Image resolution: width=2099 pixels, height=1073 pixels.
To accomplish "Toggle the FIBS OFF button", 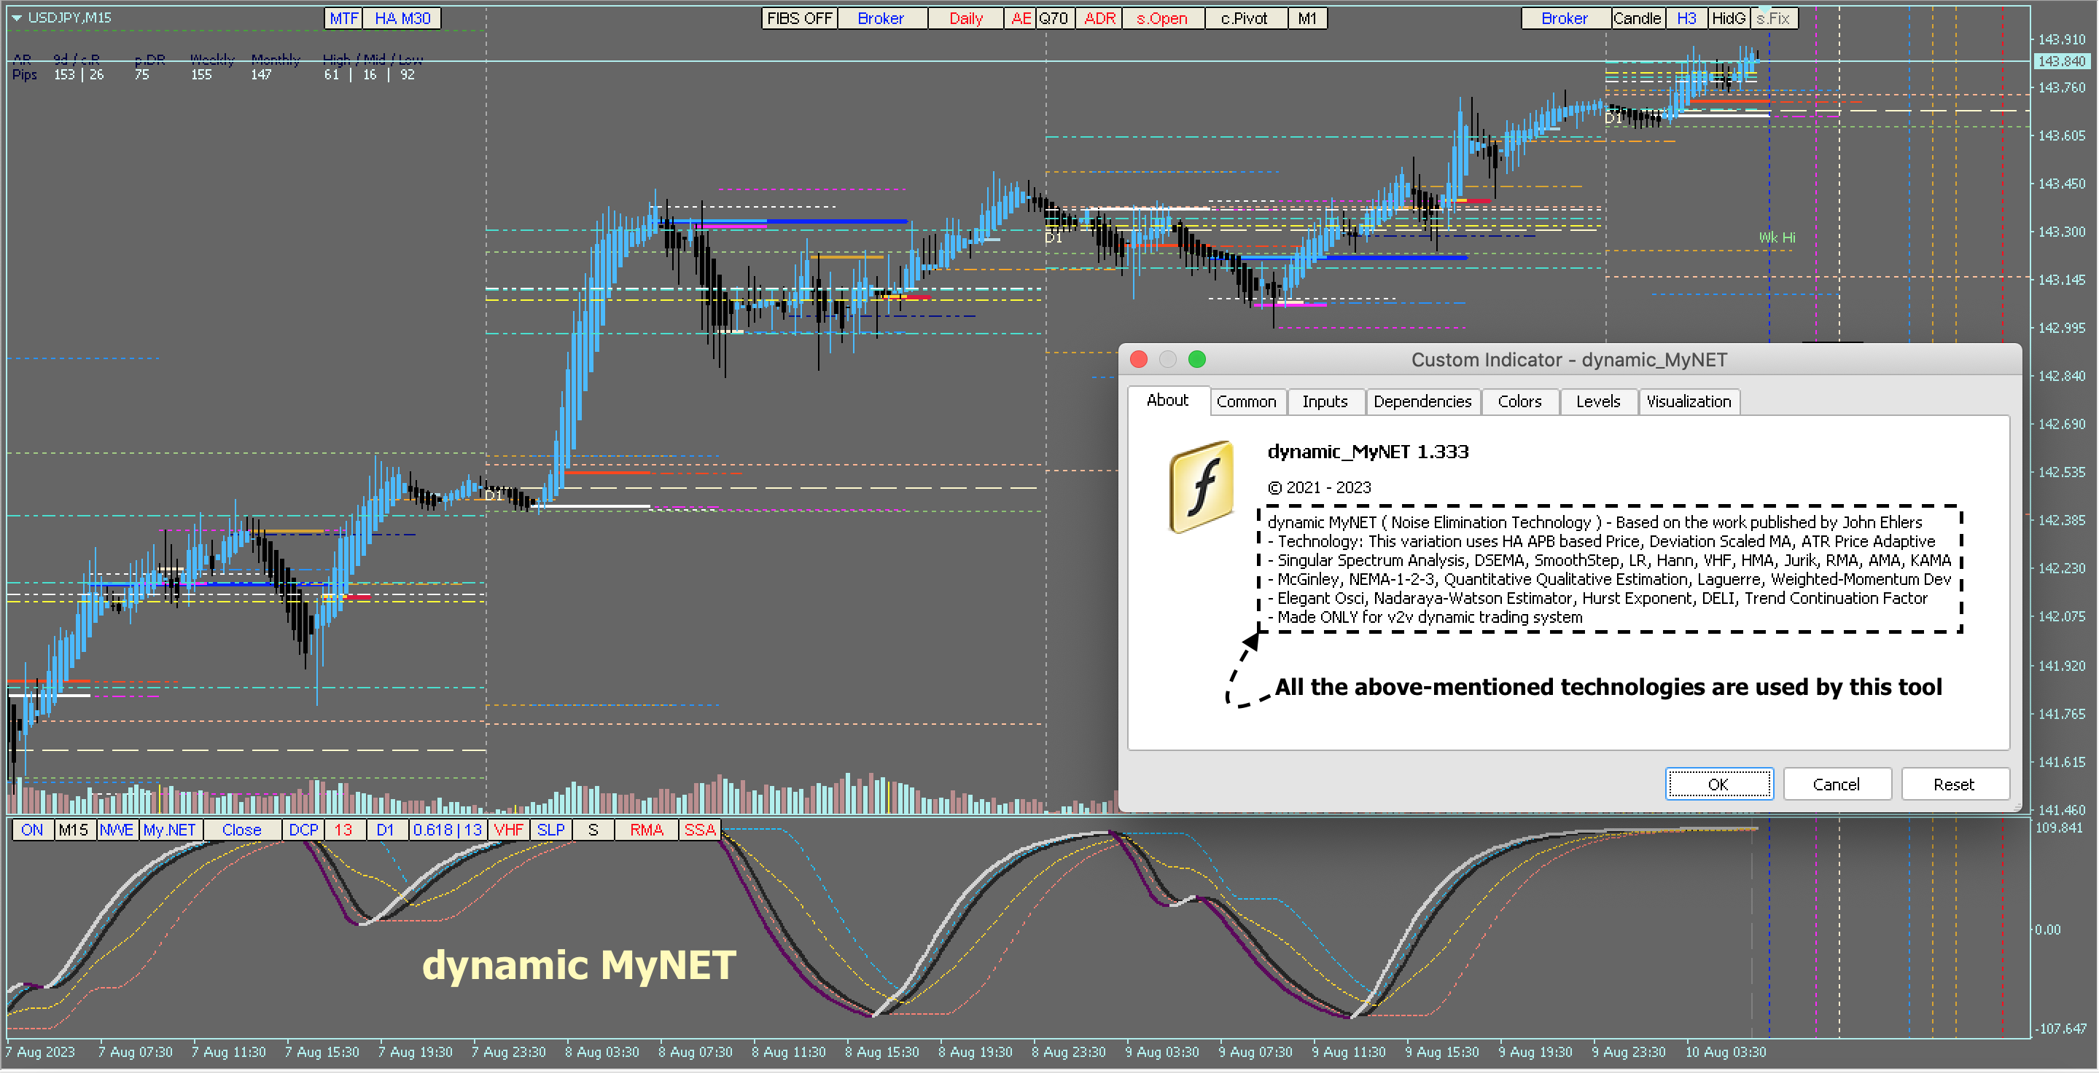I will [798, 18].
